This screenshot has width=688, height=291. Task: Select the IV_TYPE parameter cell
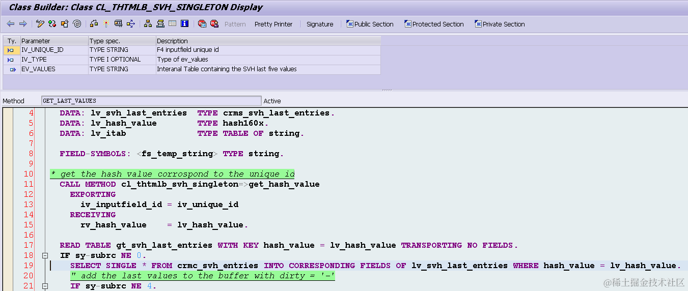click(x=54, y=60)
